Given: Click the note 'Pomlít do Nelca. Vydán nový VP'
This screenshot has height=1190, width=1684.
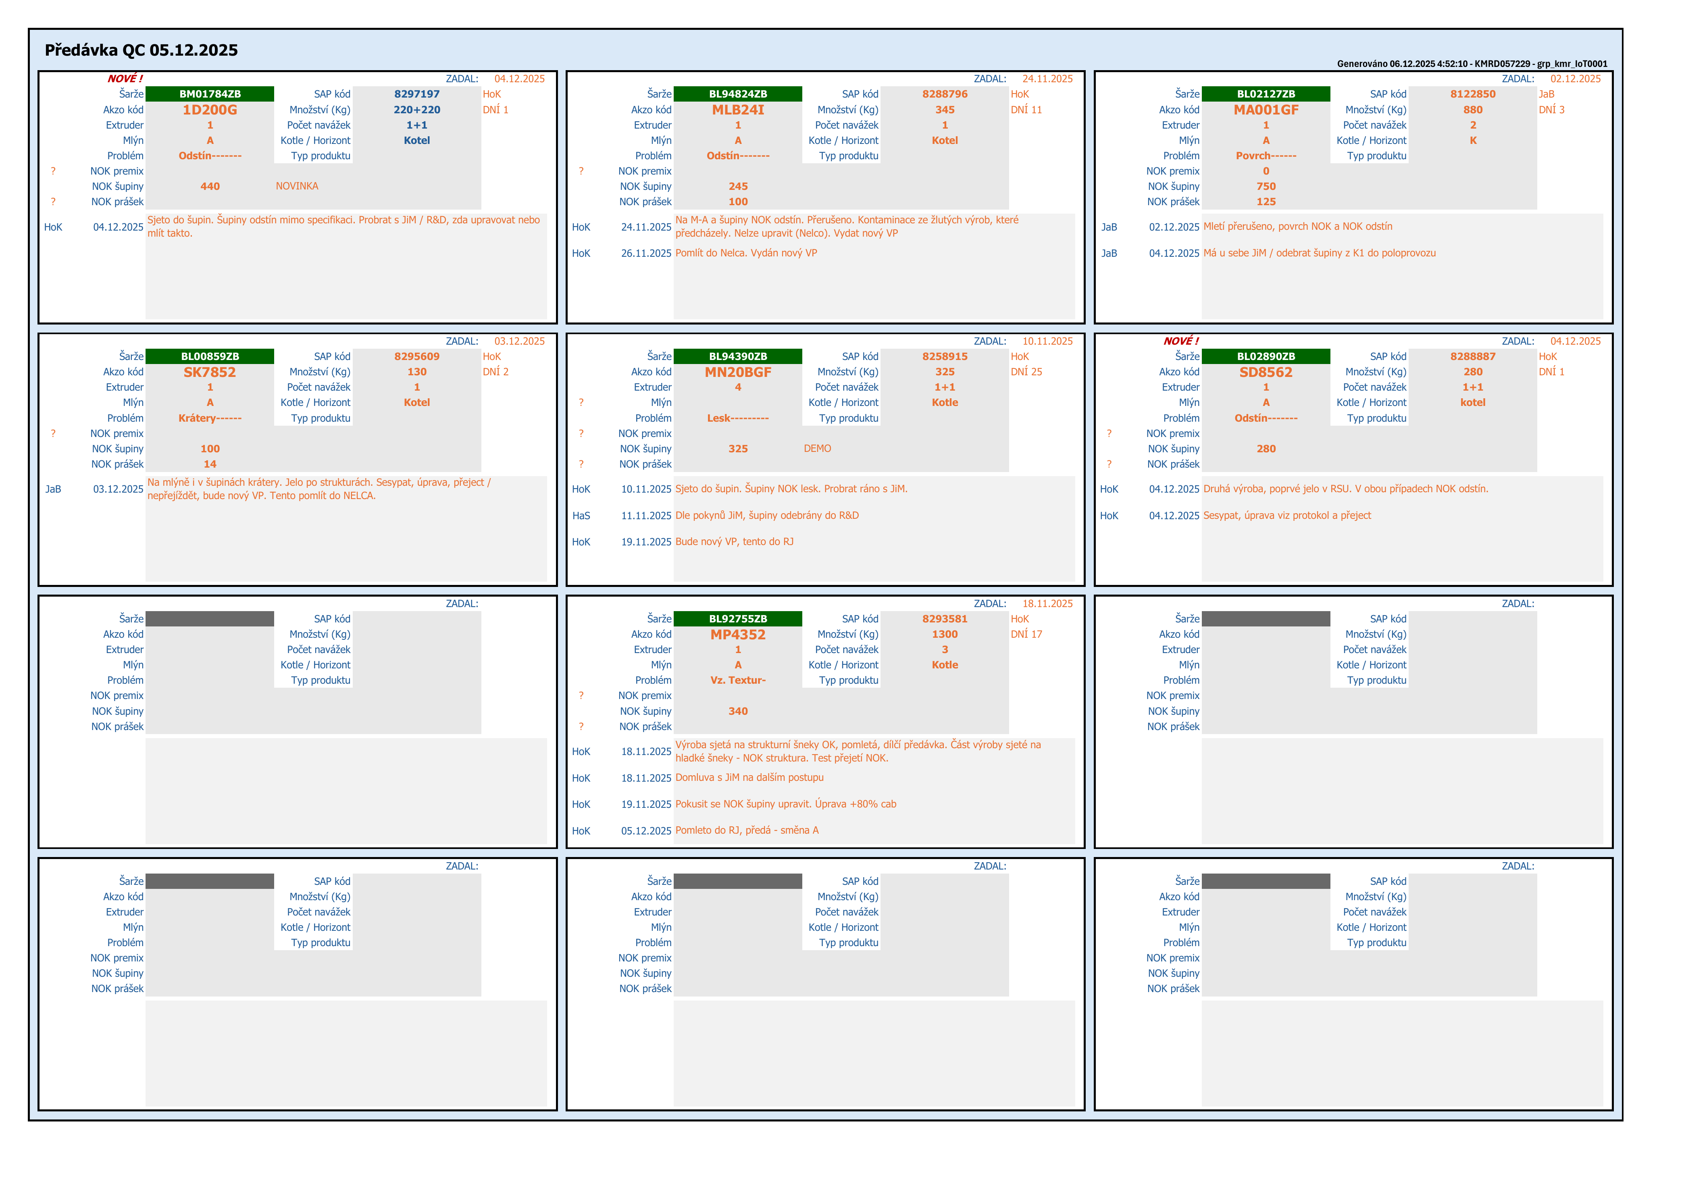Looking at the screenshot, I should click(746, 253).
